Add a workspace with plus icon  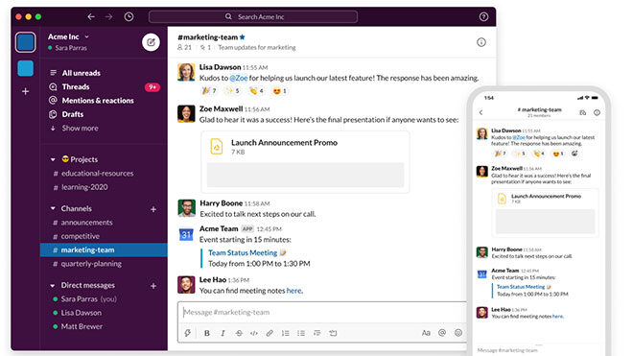[26, 91]
